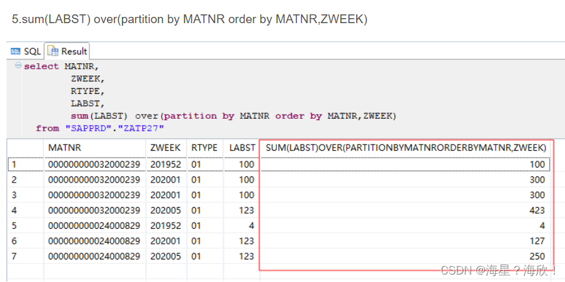This screenshot has height=282, width=565.
Task: Click the SUM(LABST)OVER column header
Action: [x=406, y=148]
